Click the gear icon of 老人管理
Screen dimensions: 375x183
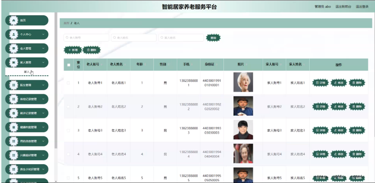[x=14, y=48]
